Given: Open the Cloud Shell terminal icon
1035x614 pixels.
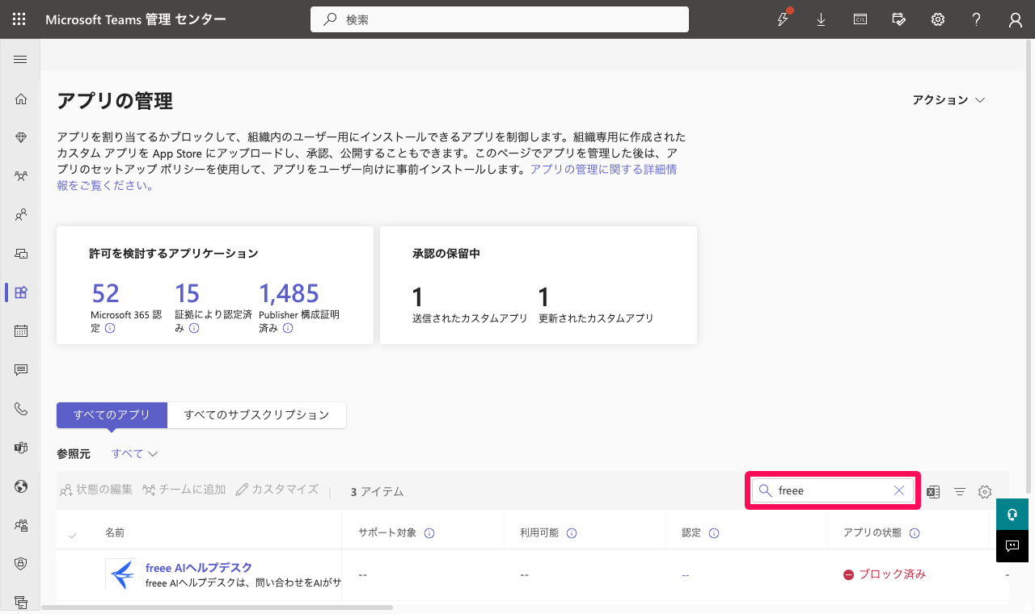Looking at the screenshot, I should [860, 19].
